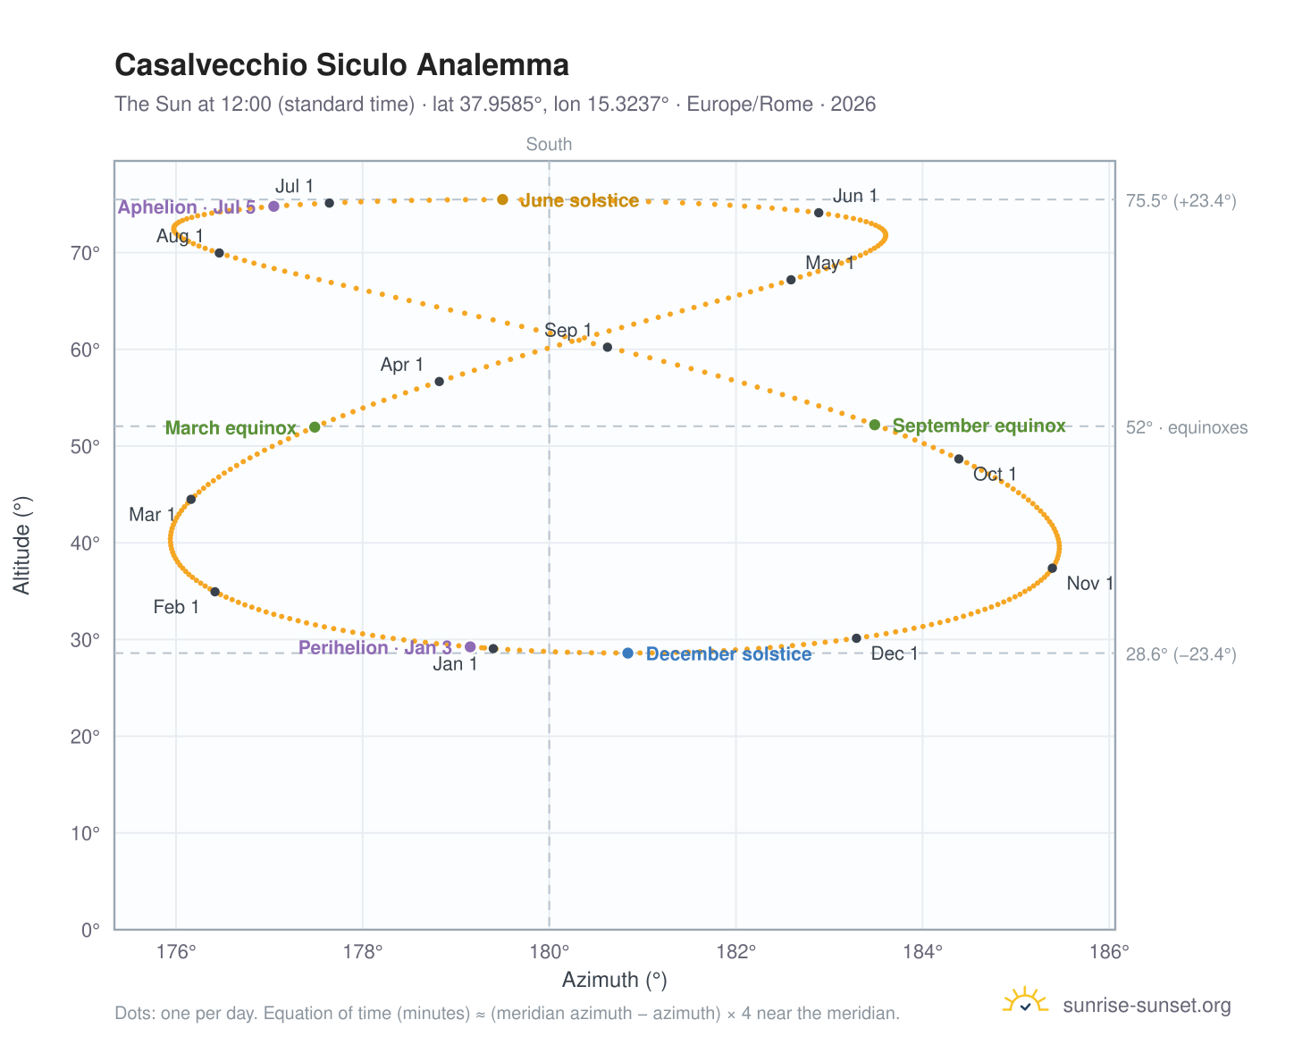
Task: Click the chart title Casalvecchio Siculo Analemma
Action: pyautogui.click(x=342, y=65)
